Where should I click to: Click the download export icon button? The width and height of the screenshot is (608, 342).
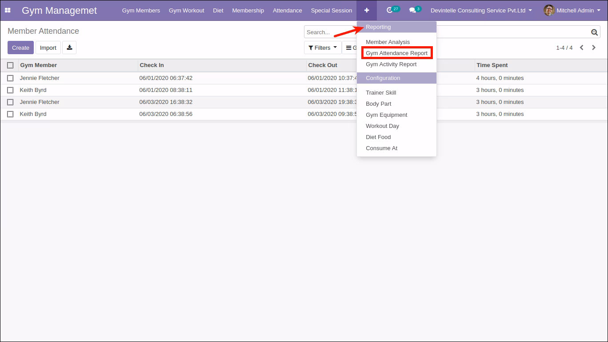tap(69, 48)
